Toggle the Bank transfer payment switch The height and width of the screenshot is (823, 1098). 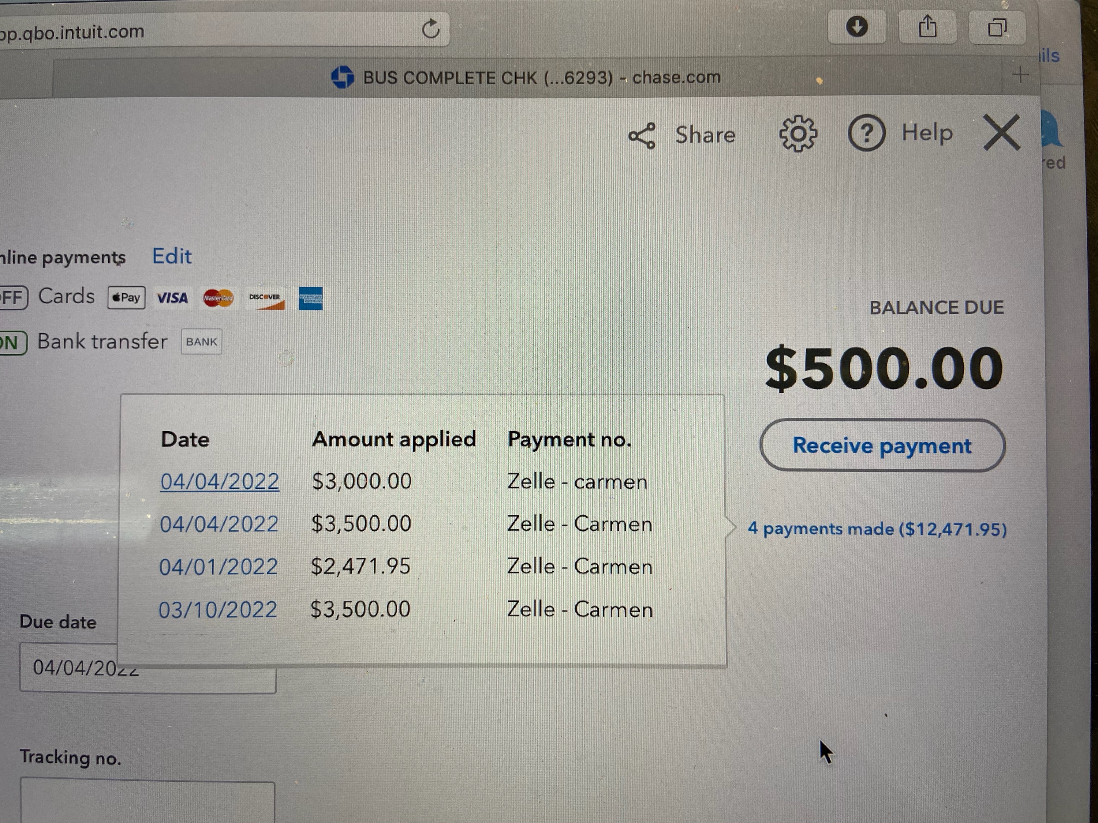pos(12,342)
